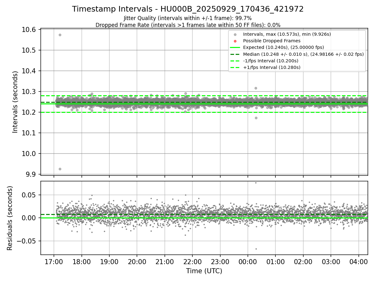Image resolution: width=376 pixels, height=282 pixels.
Task: Click the '17:00' x-axis tick label
Action: click(54, 262)
